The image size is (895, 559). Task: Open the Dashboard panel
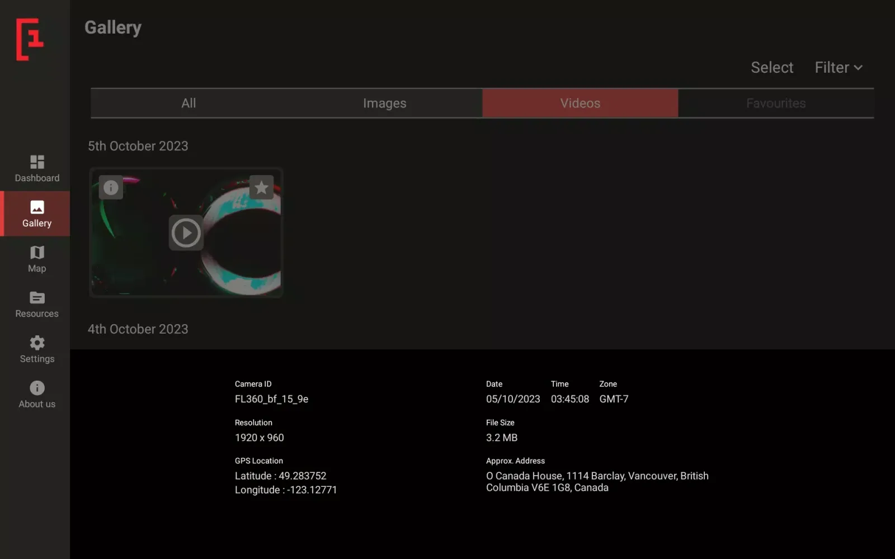click(36, 168)
